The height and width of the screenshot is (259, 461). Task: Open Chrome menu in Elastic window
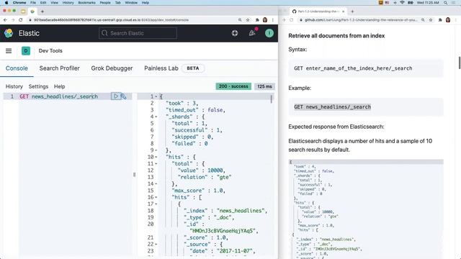tap(273, 20)
